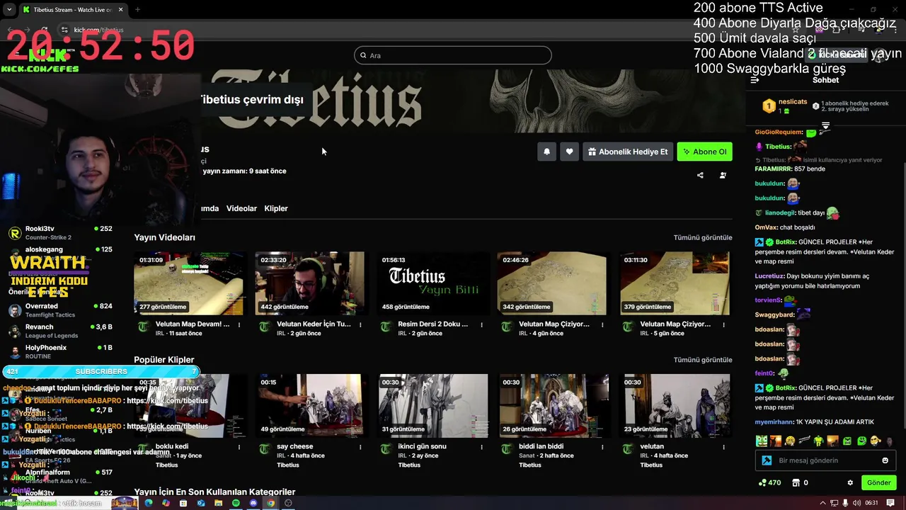Toggle the heart follow button

click(569, 152)
